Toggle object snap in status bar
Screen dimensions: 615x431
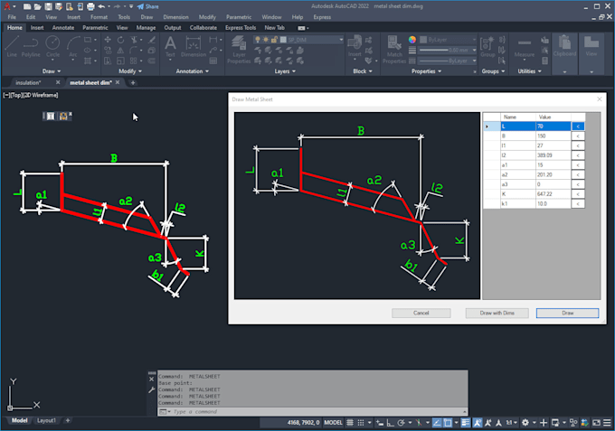[x=448, y=422]
